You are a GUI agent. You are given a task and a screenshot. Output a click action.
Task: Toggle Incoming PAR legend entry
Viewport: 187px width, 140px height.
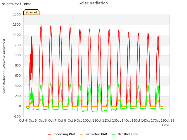(61, 134)
